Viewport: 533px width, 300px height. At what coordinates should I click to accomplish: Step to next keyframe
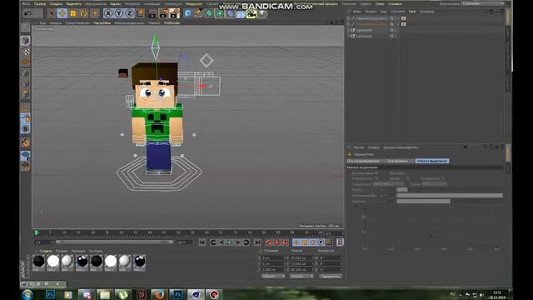[247, 242]
